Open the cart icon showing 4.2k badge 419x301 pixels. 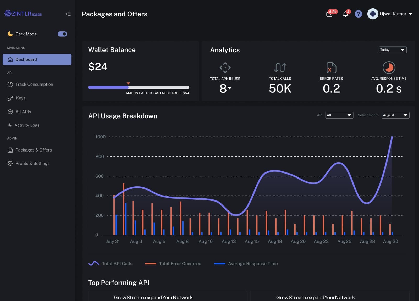tap(329, 14)
